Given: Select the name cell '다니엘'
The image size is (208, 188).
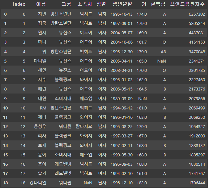Looking at the screenshot, I should tap(40, 61).
